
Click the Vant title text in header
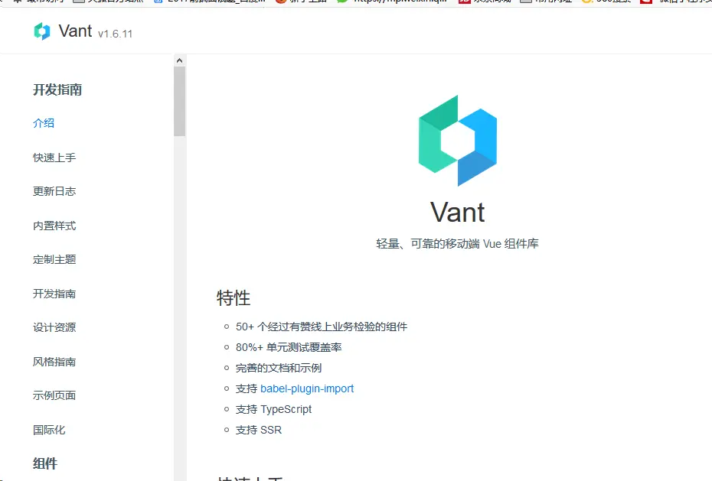[x=75, y=31]
